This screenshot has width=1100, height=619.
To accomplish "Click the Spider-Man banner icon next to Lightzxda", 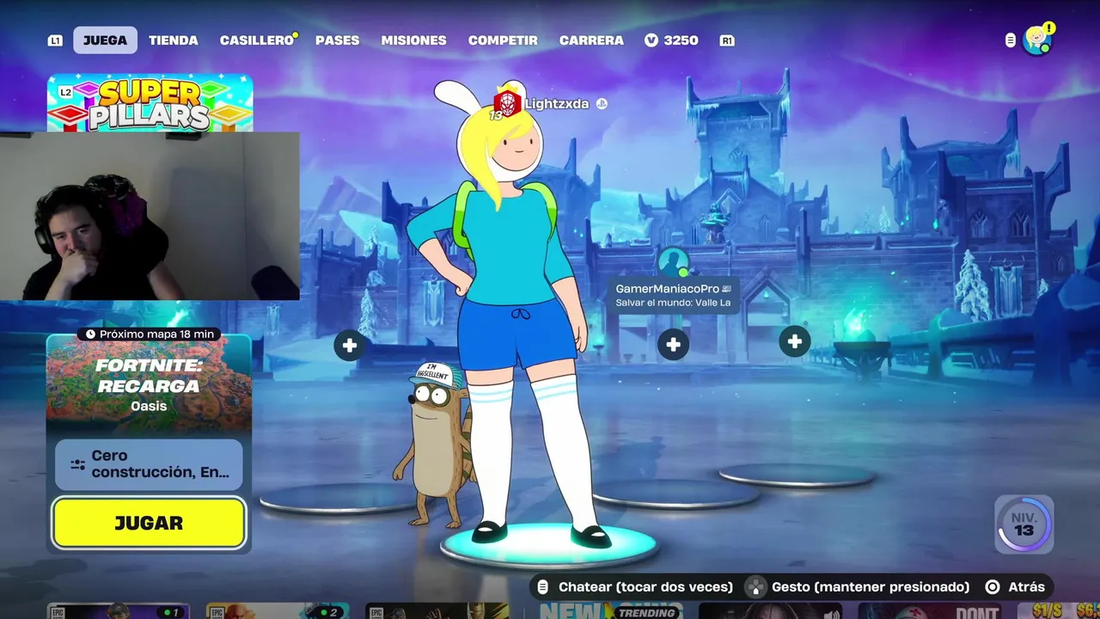I will point(507,104).
